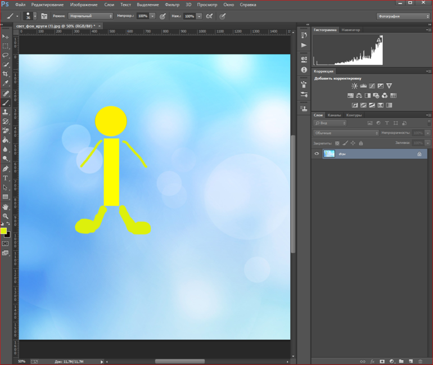Image resolution: width=433 pixels, height=365 pixels.
Task: Switch to the Каналы tab
Action: [x=334, y=115]
